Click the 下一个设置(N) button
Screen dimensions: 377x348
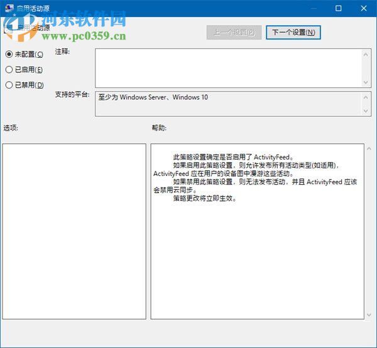point(293,33)
